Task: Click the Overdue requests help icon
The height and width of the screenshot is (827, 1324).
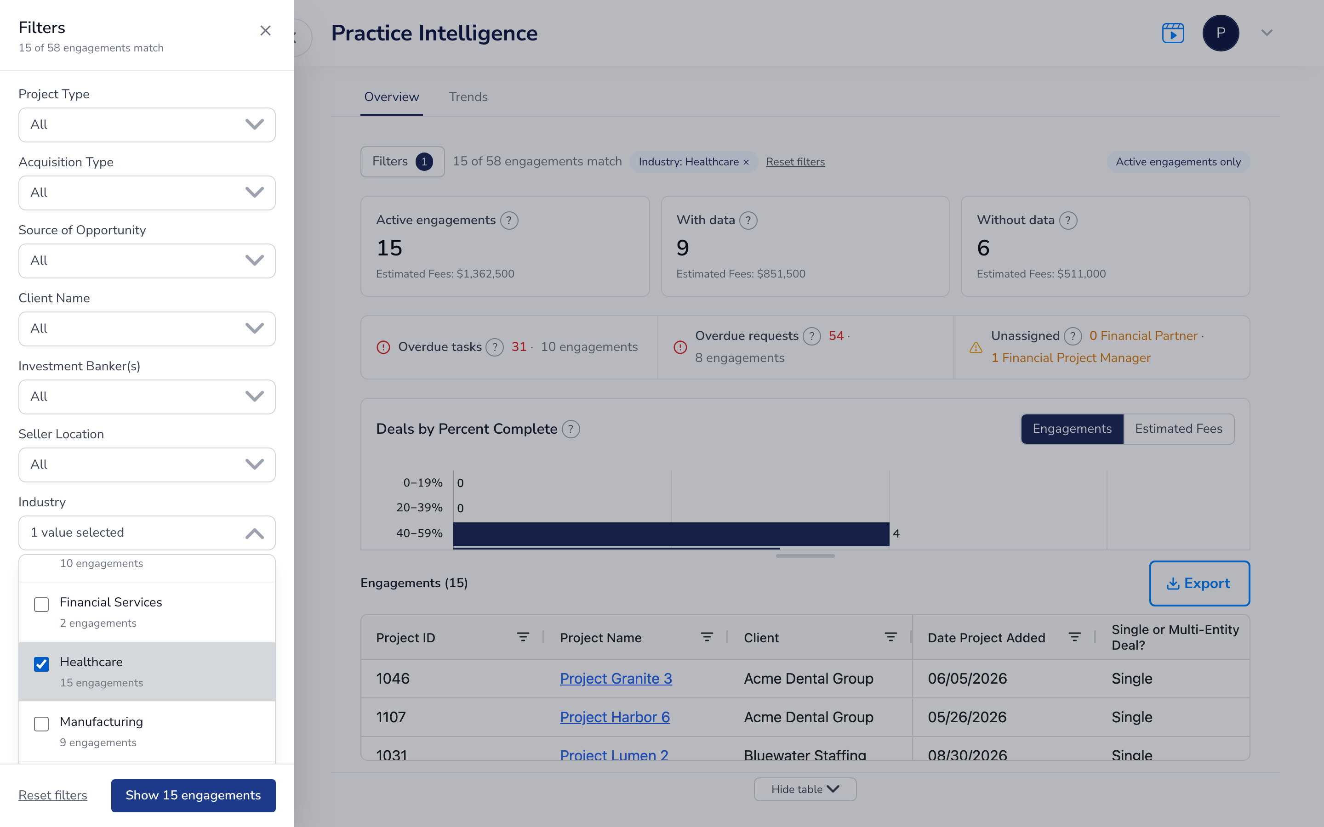Action: coord(811,336)
